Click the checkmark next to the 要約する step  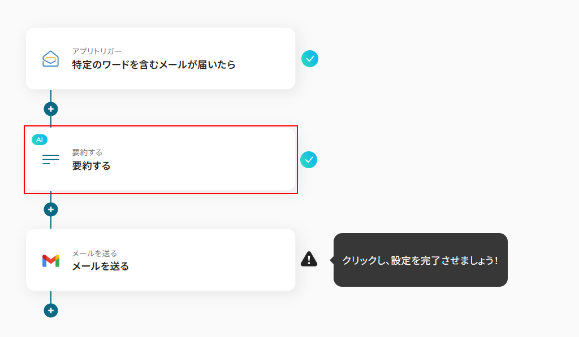309,160
